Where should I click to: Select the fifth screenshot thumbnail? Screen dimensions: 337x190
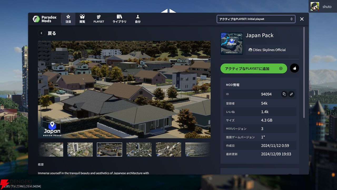[x=168, y=150]
